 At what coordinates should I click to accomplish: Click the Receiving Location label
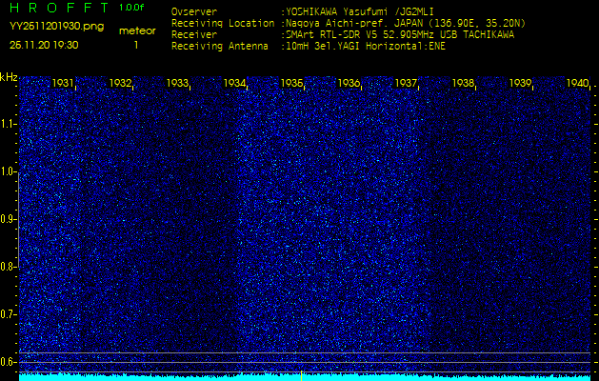click(x=223, y=23)
